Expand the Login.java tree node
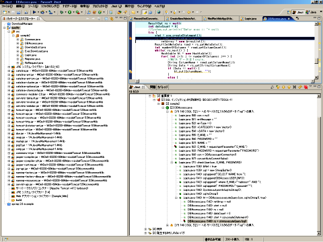The width and height of the screenshot is (323, 242). click(17, 55)
